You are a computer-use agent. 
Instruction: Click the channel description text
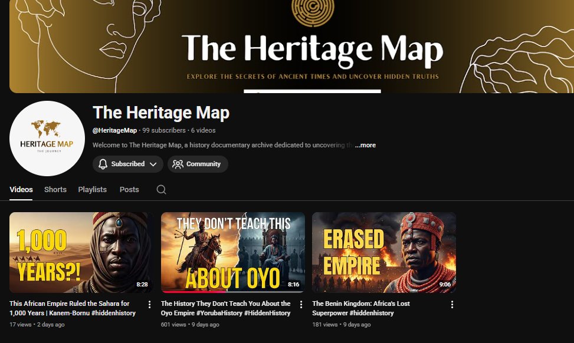pos(222,145)
